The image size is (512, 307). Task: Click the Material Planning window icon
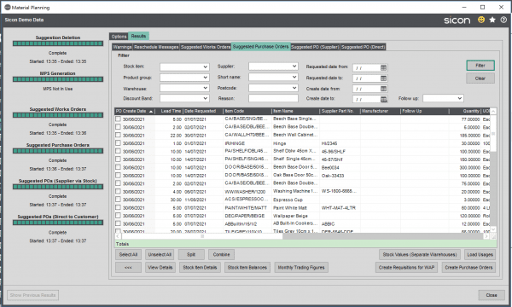[7, 7]
